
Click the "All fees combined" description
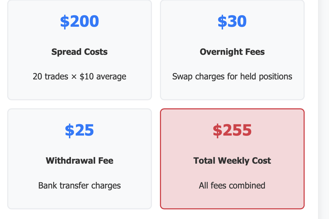tap(232, 185)
